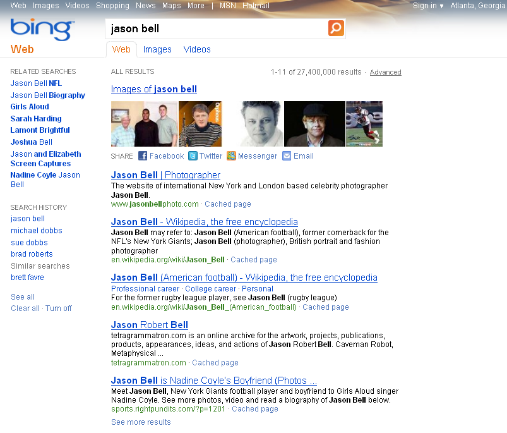
Task: Switch to the Videos tab below search box
Action: pyautogui.click(x=197, y=49)
